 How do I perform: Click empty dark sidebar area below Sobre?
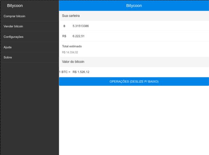click(x=29, y=108)
